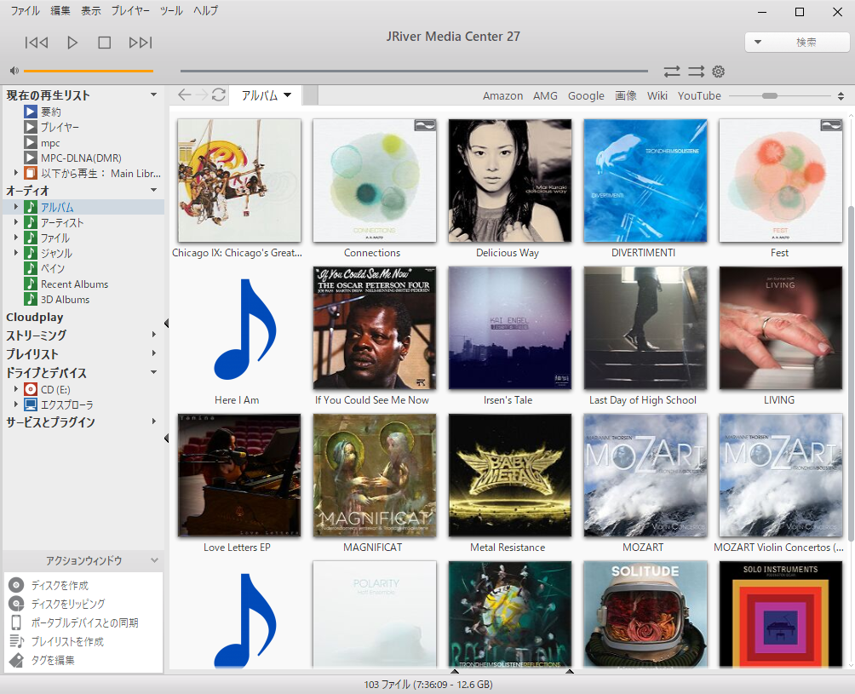855x694 pixels.
Task: Open the ツール menu
Action: click(x=171, y=11)
